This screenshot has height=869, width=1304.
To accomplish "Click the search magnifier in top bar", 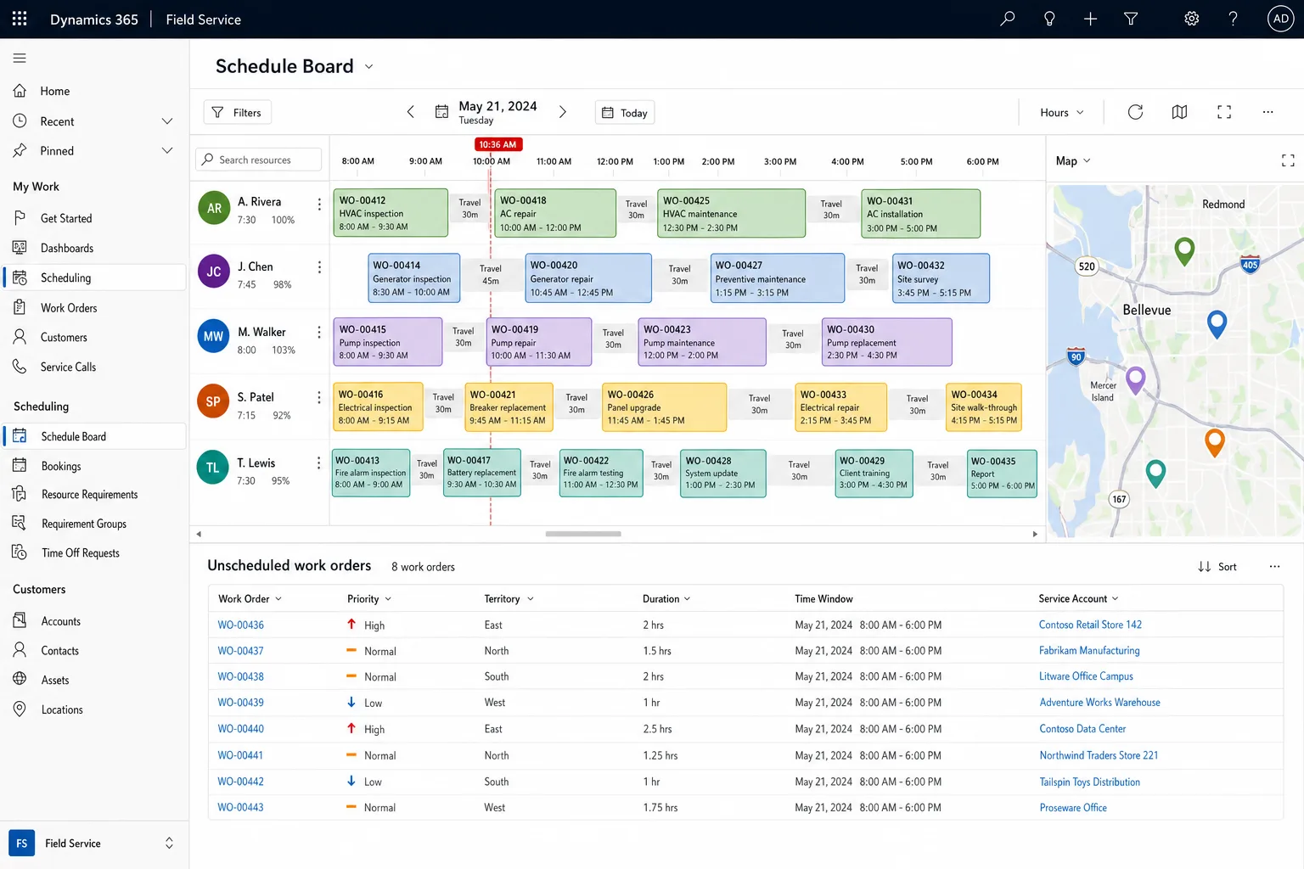I will [1008, 19].
